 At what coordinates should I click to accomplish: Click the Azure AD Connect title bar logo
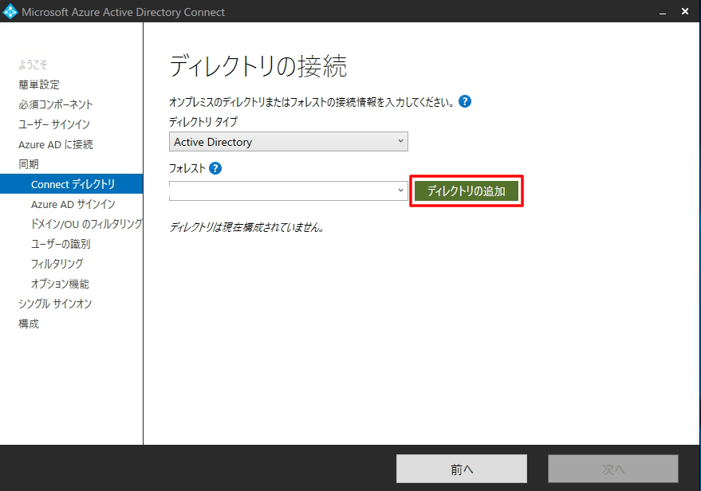tap(10, 12)
